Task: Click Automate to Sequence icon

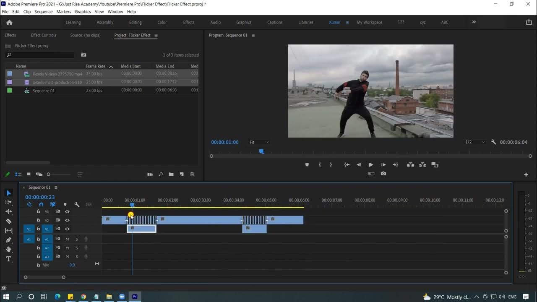Action: click(150, 174)
